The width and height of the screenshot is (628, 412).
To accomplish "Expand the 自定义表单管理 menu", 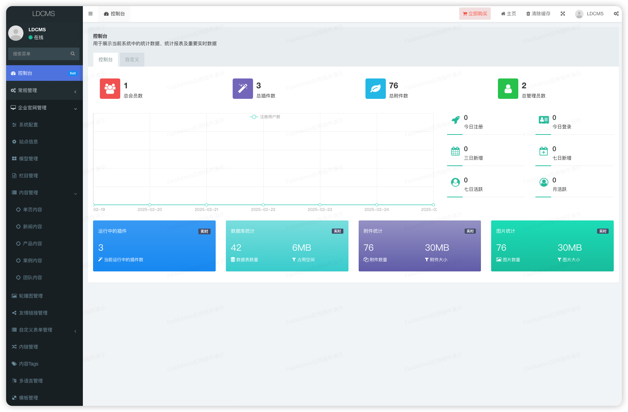I will click(x=44, y=330).
